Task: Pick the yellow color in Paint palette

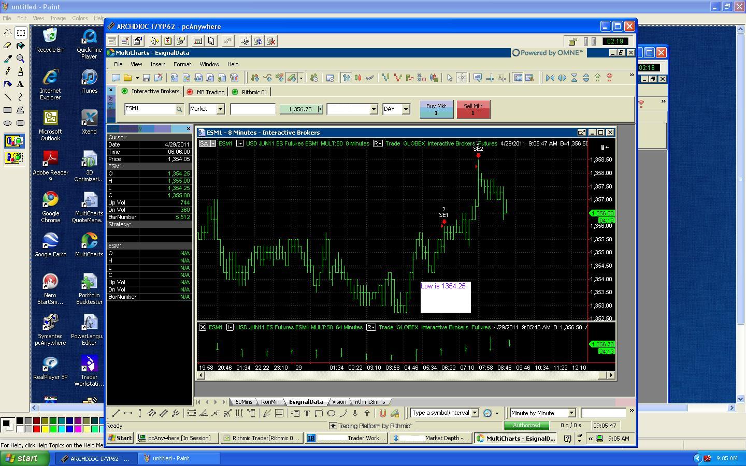Action: (45, 429)
